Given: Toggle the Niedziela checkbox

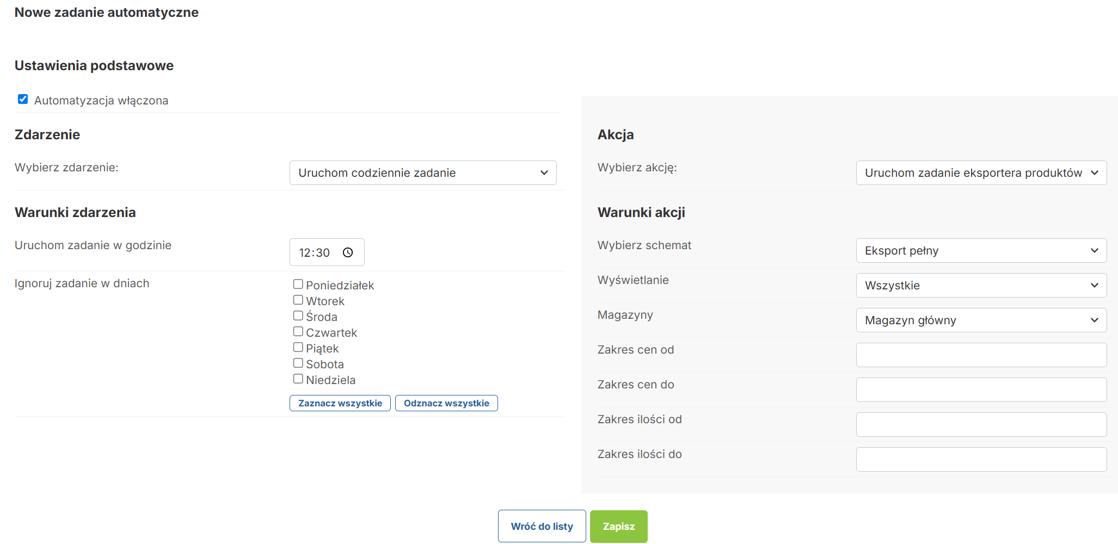Looking at the screenshot, I should click(x=298, y=379).
